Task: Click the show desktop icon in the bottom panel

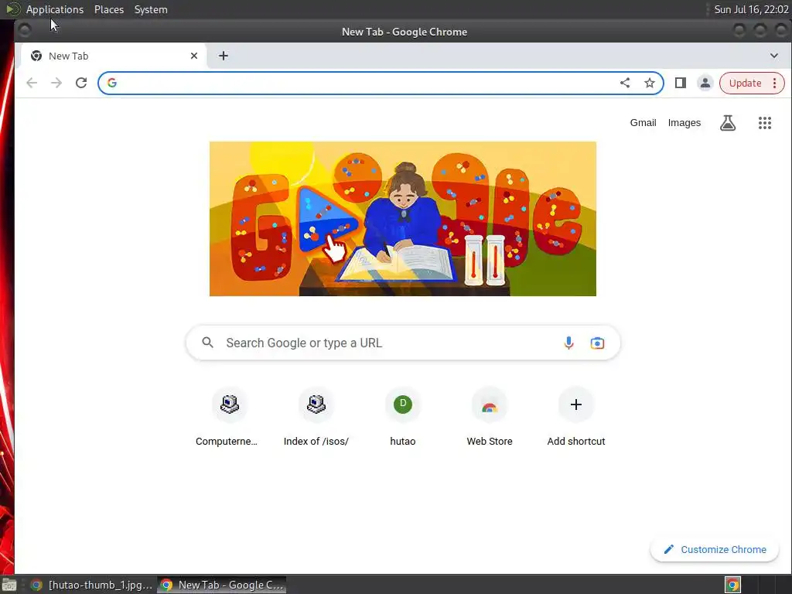Action: 9,585
